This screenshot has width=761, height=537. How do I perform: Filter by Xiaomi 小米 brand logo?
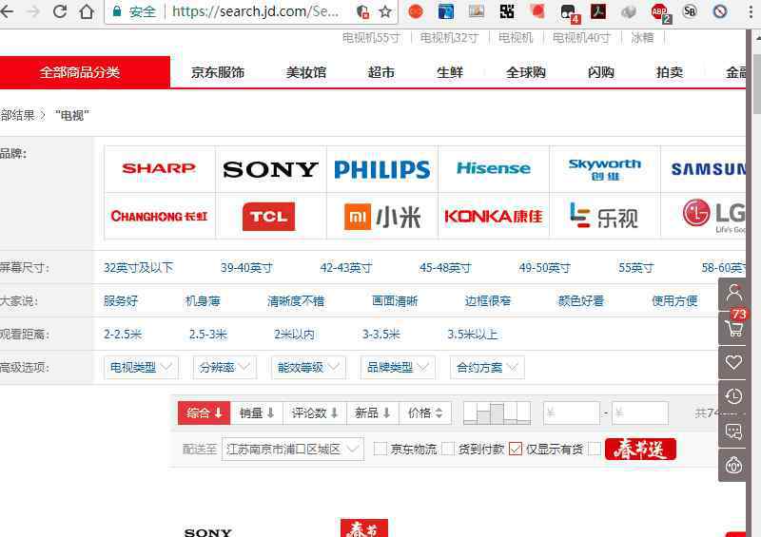point(382,217)
